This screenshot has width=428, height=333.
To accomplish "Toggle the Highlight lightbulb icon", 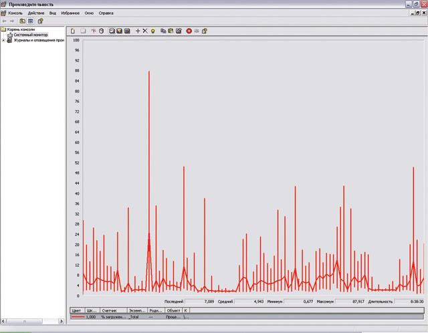I will pos(153,31).
